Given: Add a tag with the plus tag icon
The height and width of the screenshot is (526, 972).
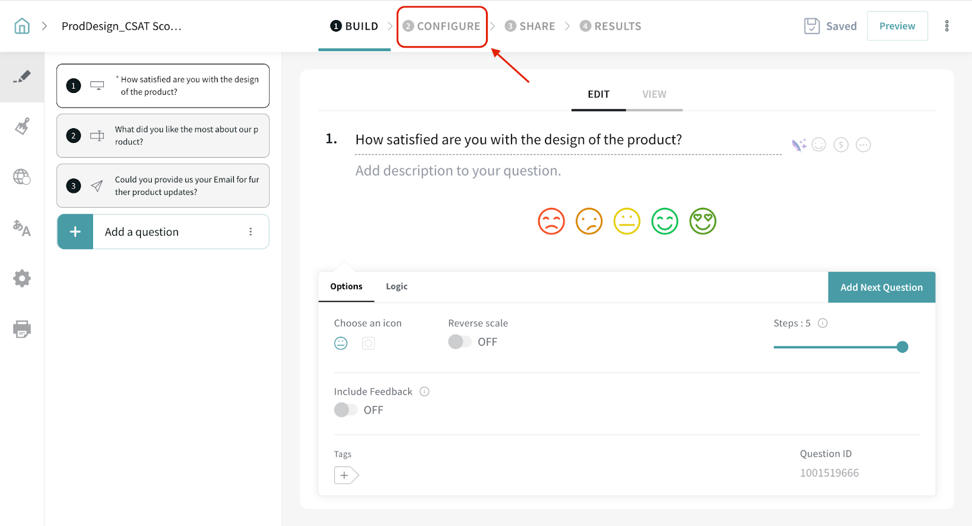Looking at the screenshot, I should [346, 475].
